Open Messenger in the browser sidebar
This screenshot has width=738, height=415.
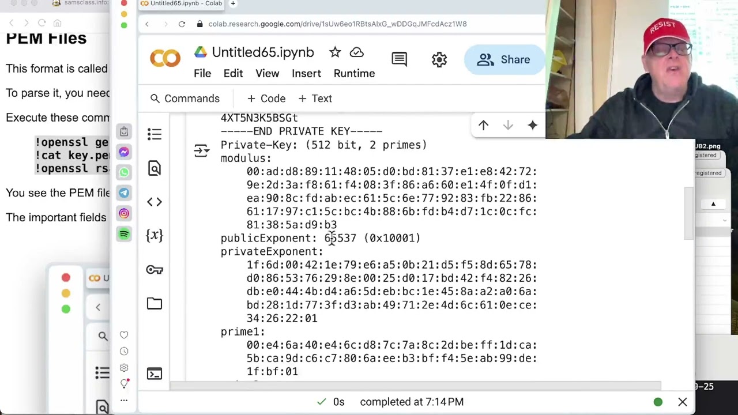click(124, 152)
